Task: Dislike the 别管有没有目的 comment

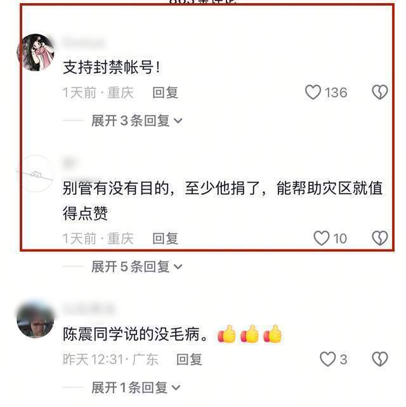Action: click(x=380, y=238)
